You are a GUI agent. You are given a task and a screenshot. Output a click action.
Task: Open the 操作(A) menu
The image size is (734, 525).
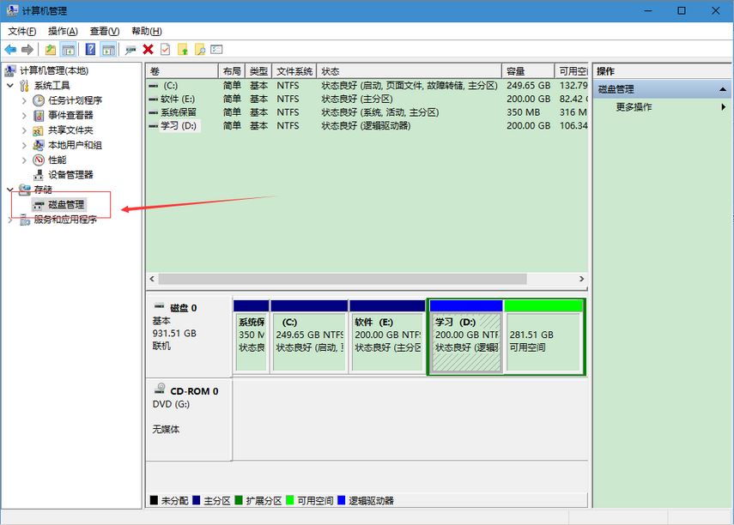tap(63, 31)
